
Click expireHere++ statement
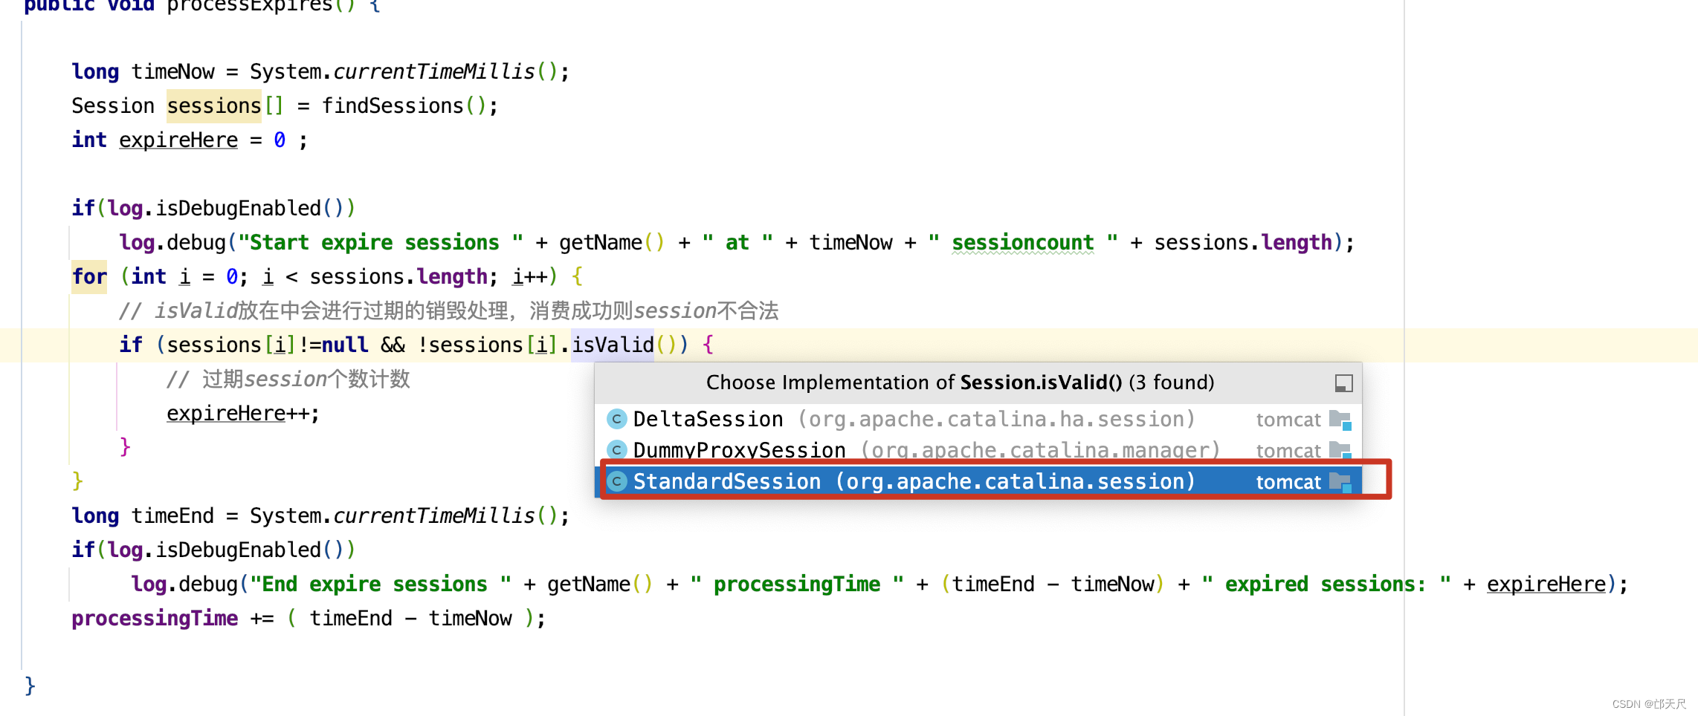(x=243, y=414)
